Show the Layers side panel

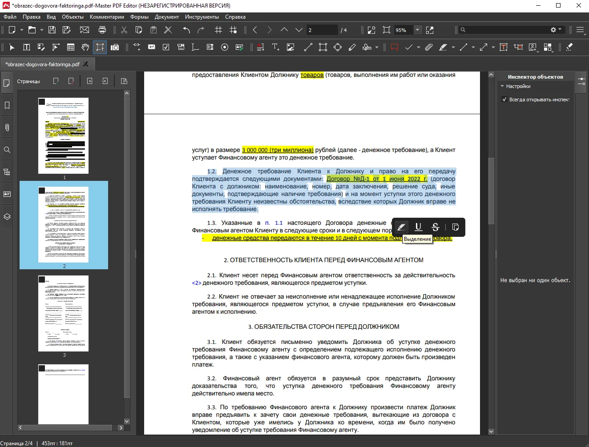7,216
